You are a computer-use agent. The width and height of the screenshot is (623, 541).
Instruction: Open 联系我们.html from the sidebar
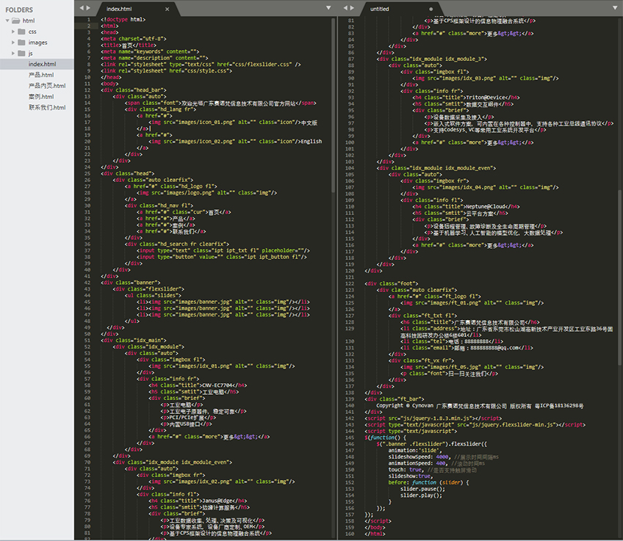click(47, 107)
